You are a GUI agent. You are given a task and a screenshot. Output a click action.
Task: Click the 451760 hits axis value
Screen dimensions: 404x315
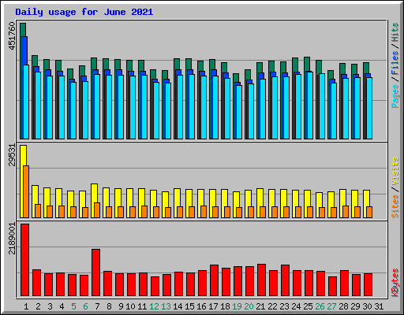click(x=12, y=36)
